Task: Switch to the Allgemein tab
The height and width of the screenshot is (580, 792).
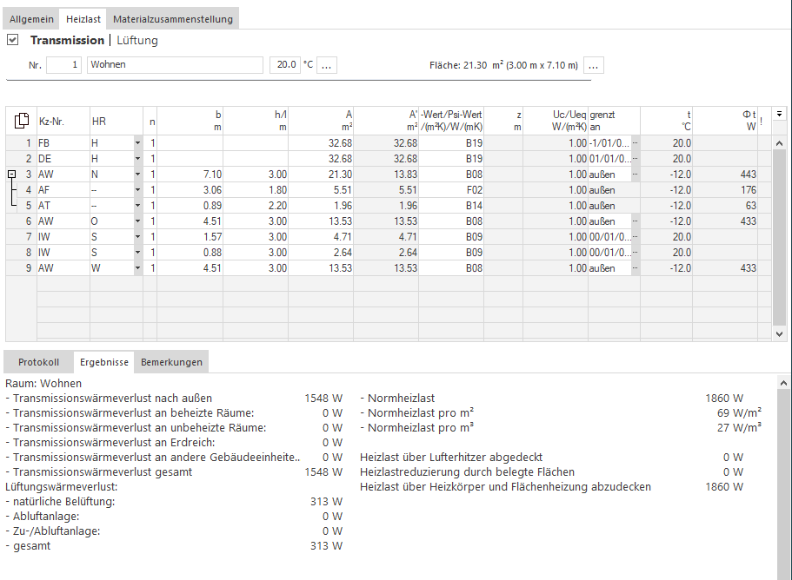Action: click(31, 19)
